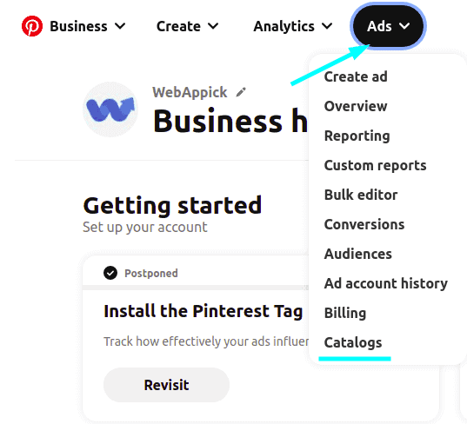The height and width of the screenshot is (424, 467).
Task: Collapse the Ads dropdown menu
Action: coord(388,26)
